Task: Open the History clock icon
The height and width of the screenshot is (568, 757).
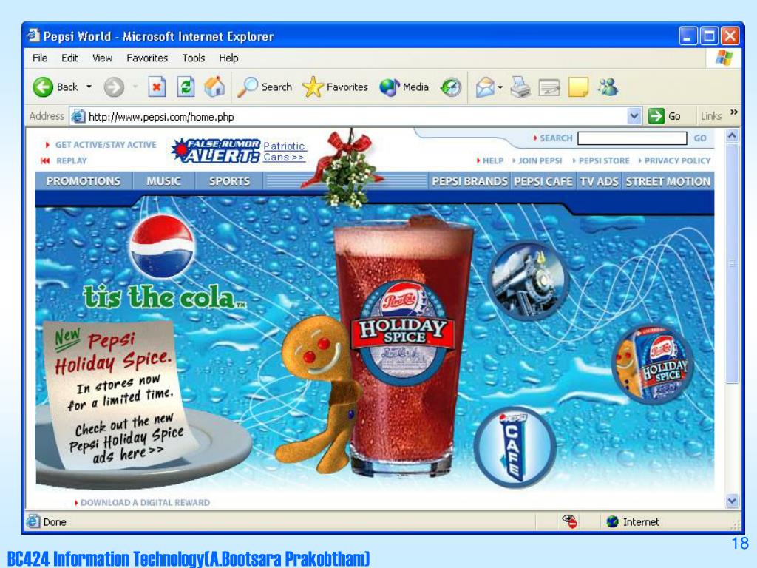Action: 451,87
